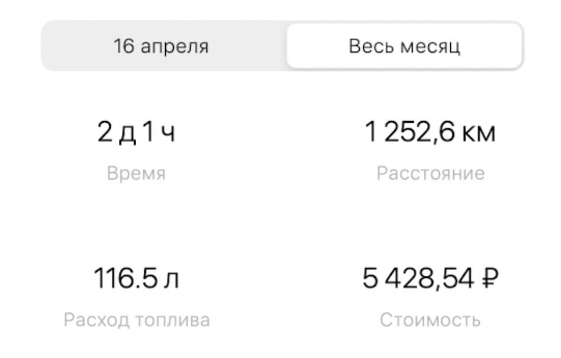Tap the leading "5" thousands digit of the cost
Image resolution: width=561 pixels, height=358 pixels.
370,278
